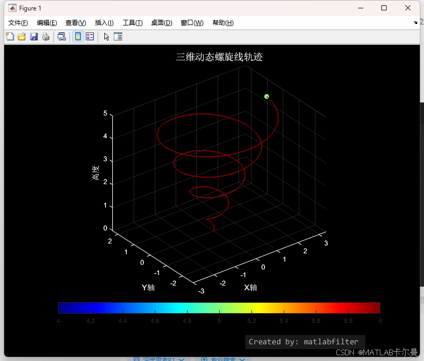Open the 插入 menu
The height and width of the screenshot is (361, 424).
pos(103,22)
